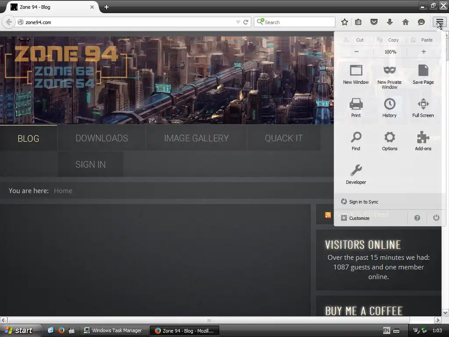Screen dimensions: 449x337
Task: Enter Full Screen mode
Action: [423, 107]
